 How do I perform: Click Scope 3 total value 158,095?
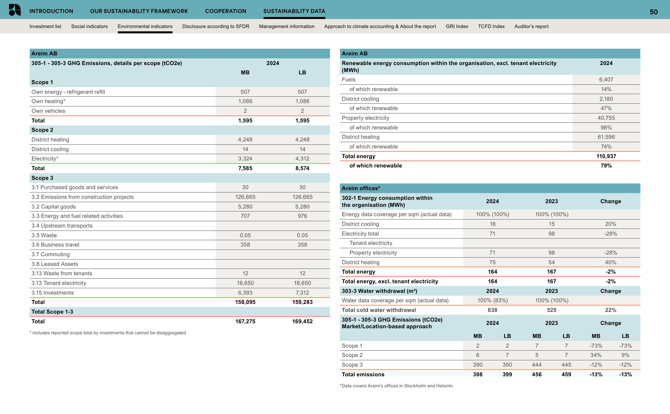(245, 302)
